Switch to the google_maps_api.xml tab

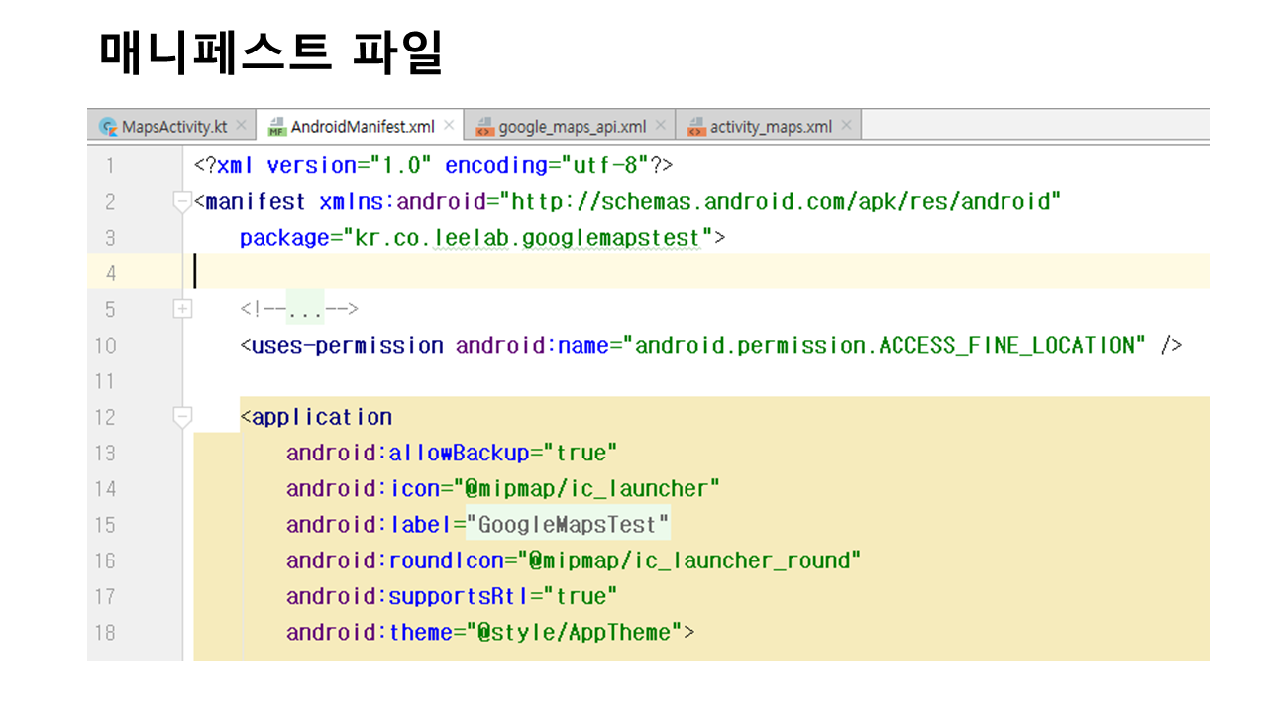coord(572,127)
